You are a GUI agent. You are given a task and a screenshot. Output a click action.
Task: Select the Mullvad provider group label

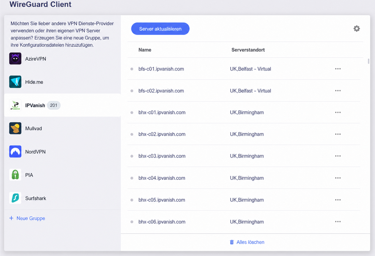pyautogui.click(x=34, y=128)
